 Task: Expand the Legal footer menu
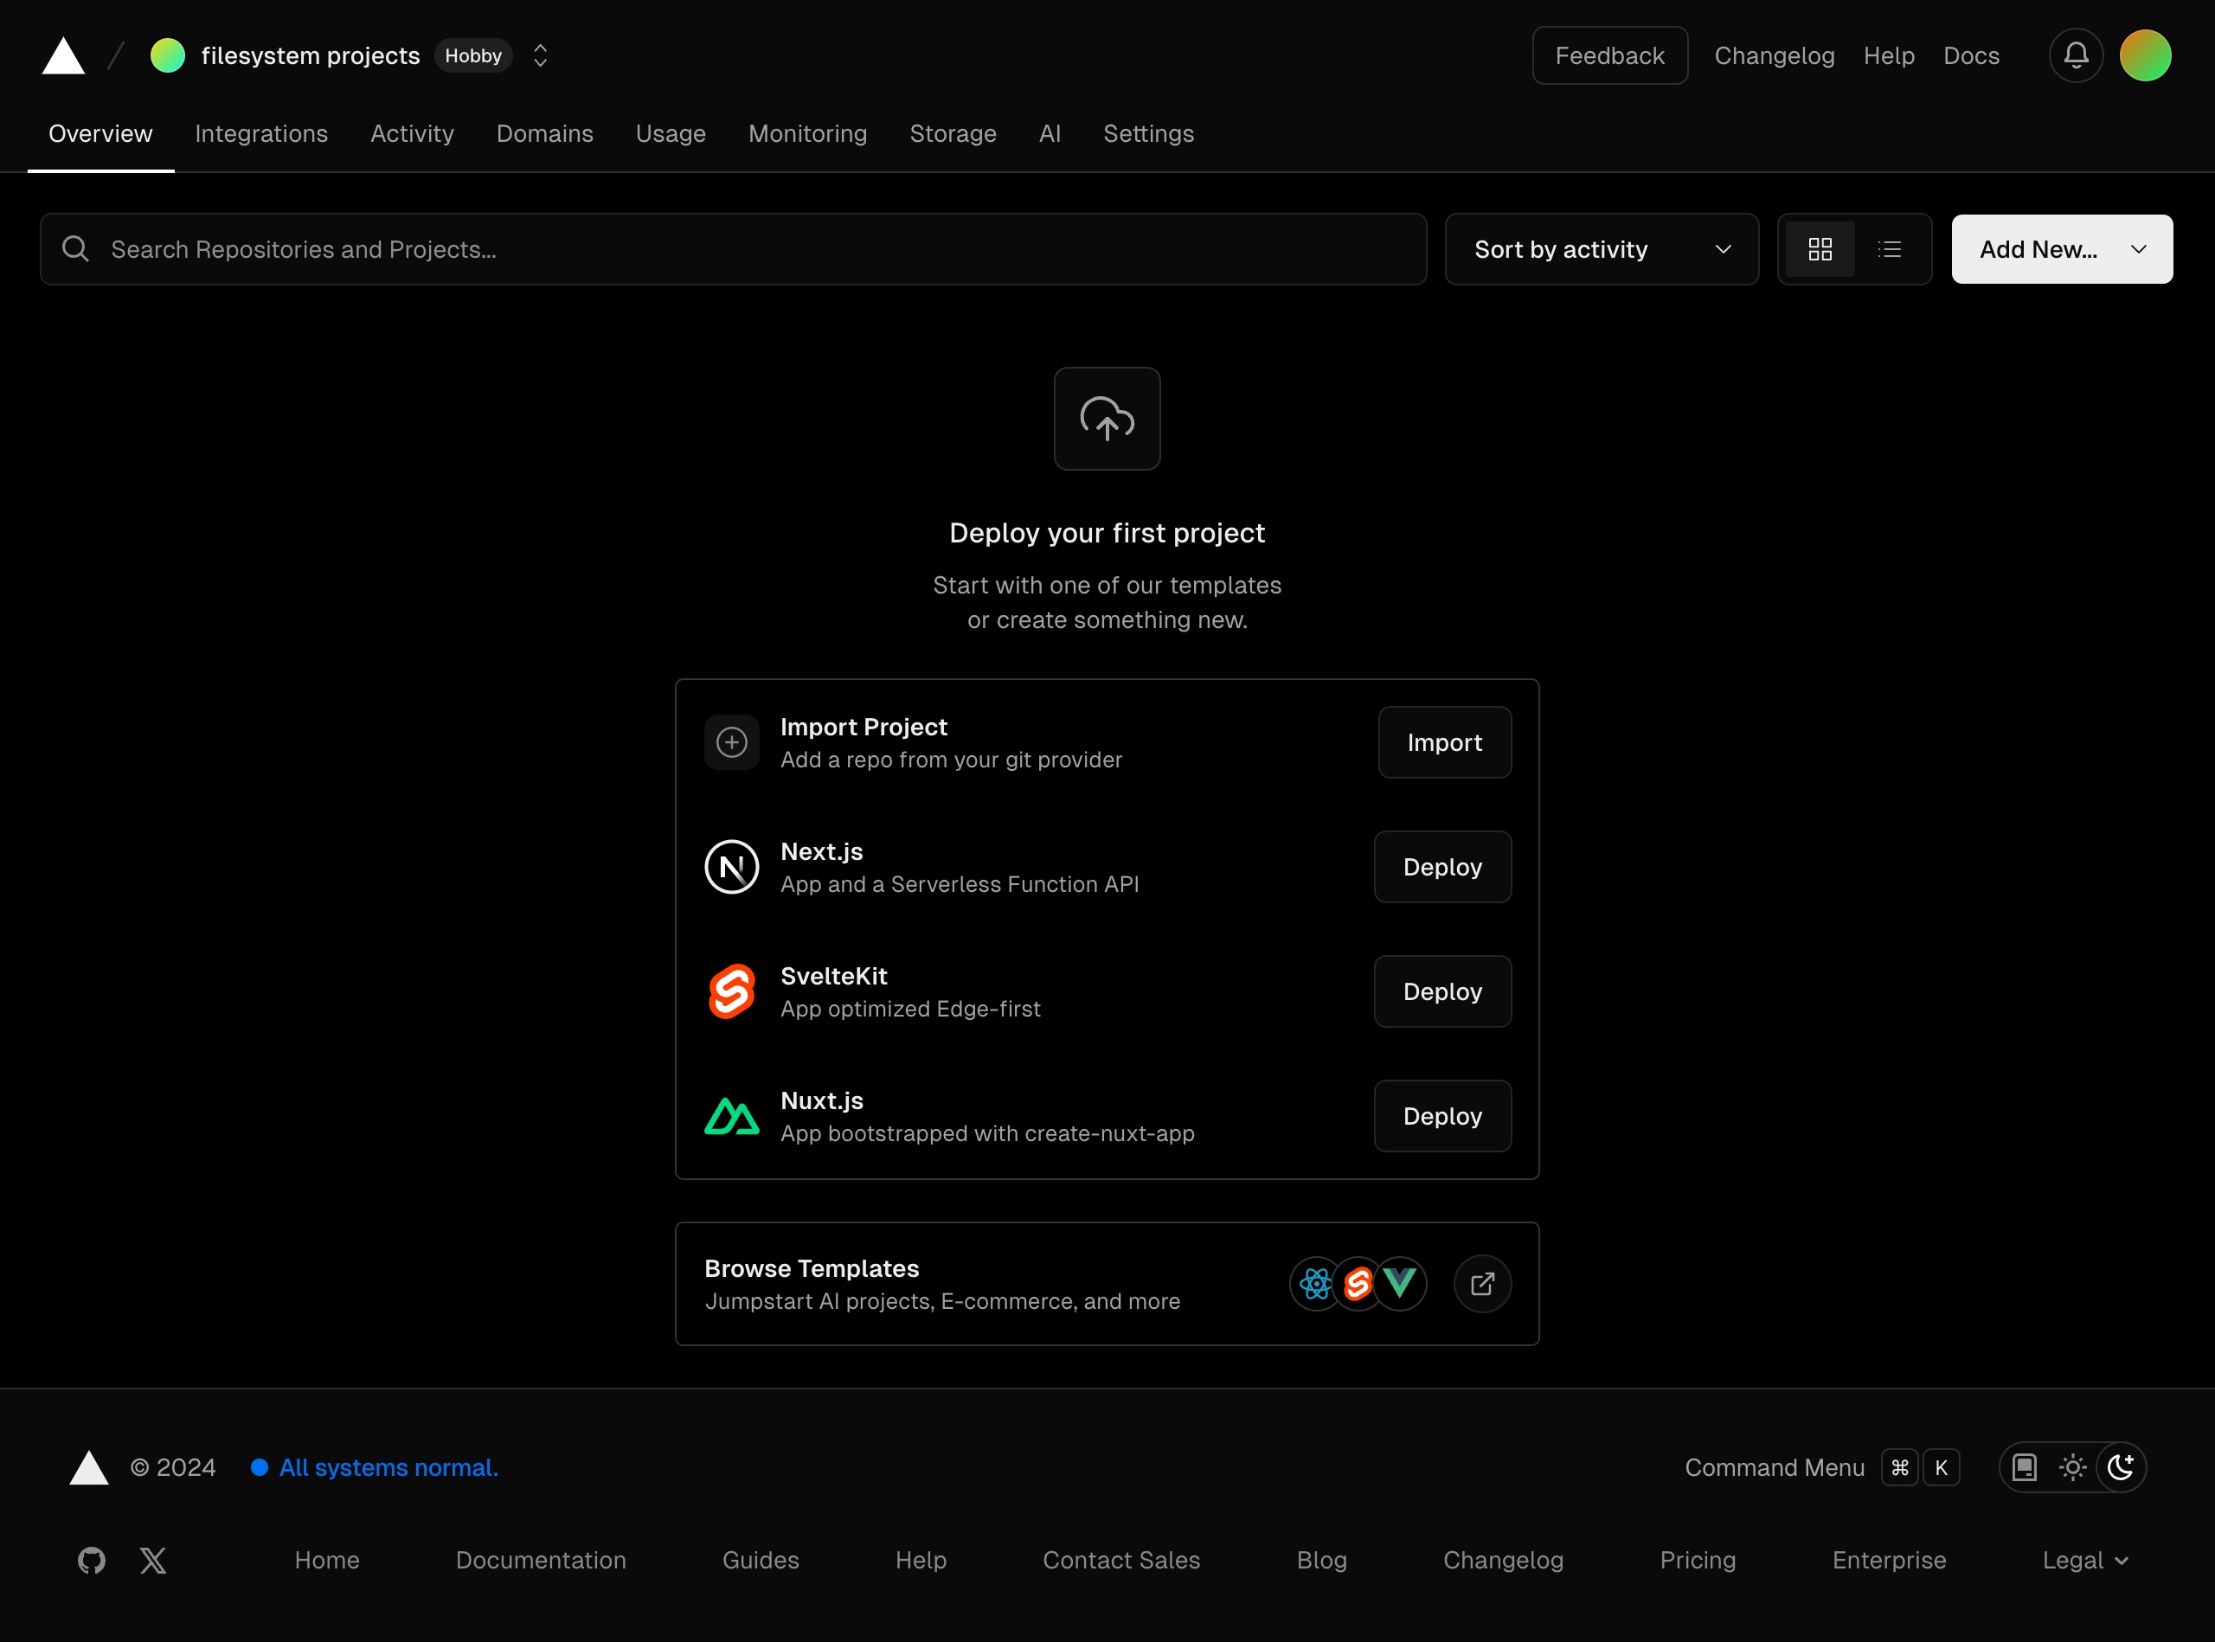click(x=2084, y=1561)
